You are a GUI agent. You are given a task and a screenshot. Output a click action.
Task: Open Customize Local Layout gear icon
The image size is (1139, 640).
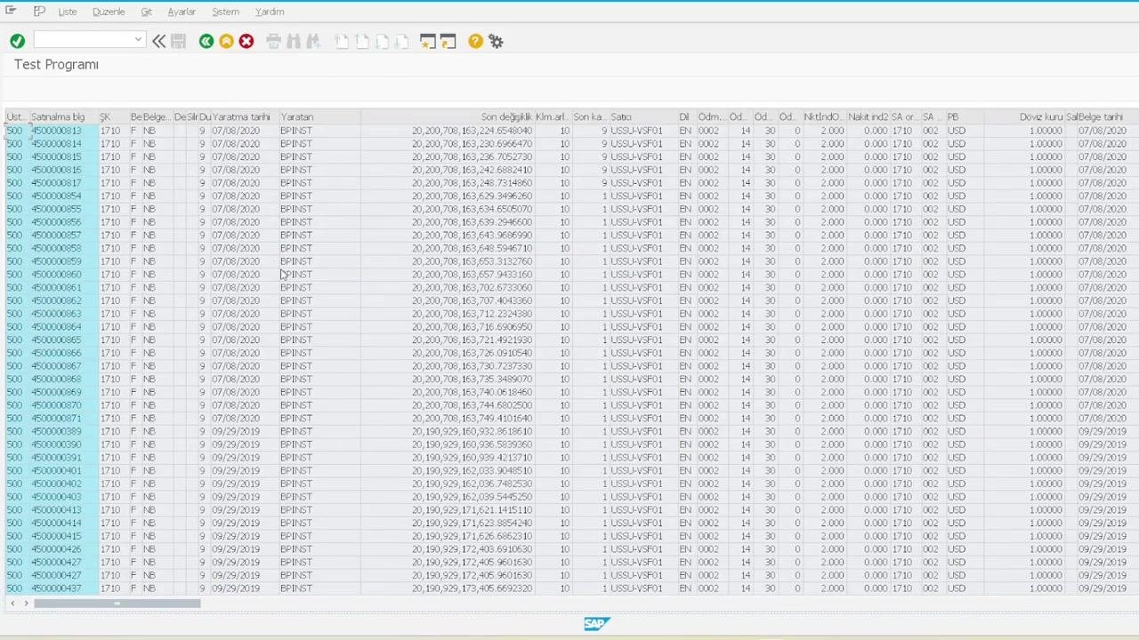[496, 41]
